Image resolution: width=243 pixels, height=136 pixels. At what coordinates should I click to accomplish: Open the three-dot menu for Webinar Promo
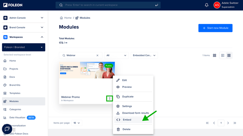coord(110,98)
